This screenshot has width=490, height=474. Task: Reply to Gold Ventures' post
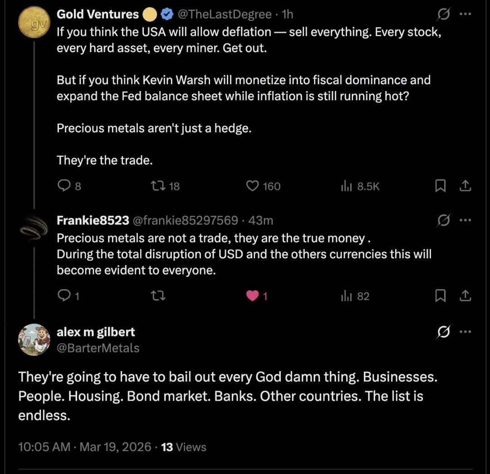point(65,186)
